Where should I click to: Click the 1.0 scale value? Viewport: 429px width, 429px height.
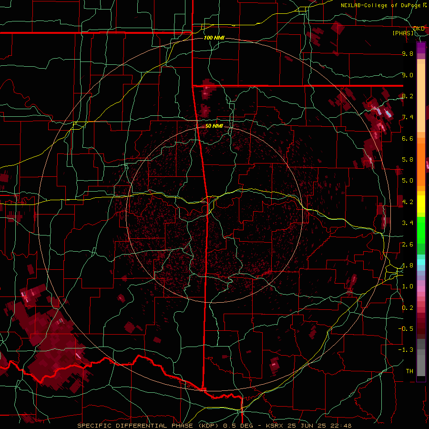coord(408,286)
